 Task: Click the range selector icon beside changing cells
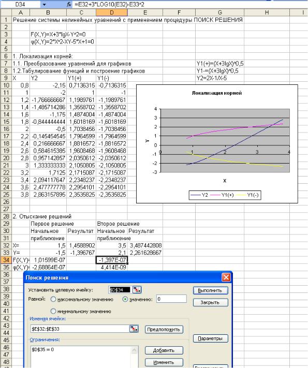coord(134,329)
